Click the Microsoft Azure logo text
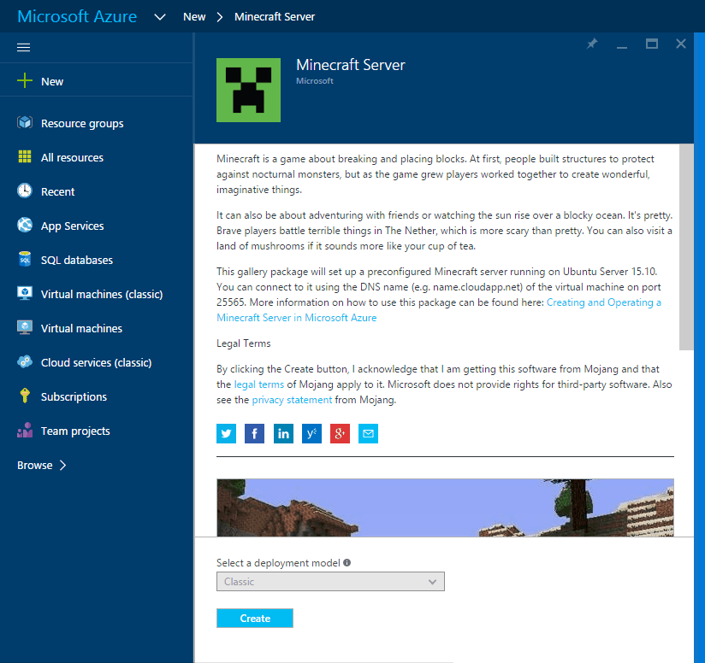 (x=77, y=16)
